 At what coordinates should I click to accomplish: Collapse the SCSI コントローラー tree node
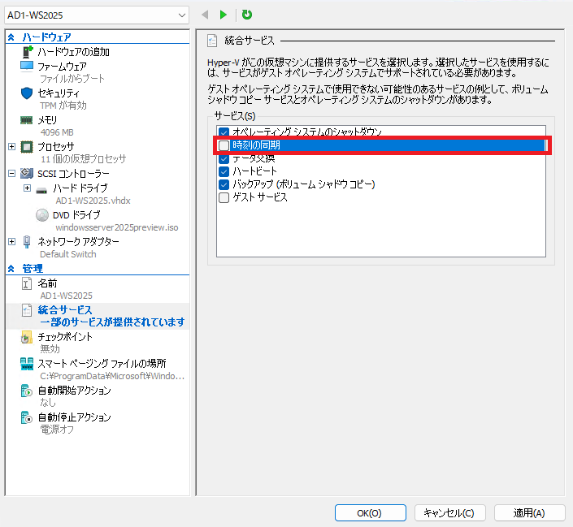coord(11,174)
